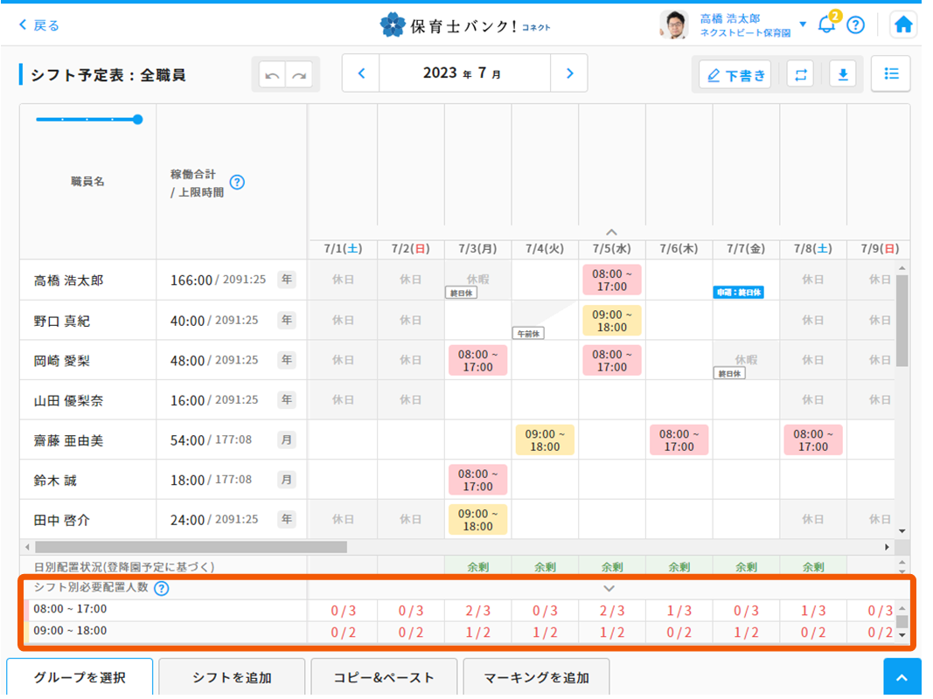933x699 pixels.
Task: Open the notifications bell with 2 alerts
Action: (825, 24)
